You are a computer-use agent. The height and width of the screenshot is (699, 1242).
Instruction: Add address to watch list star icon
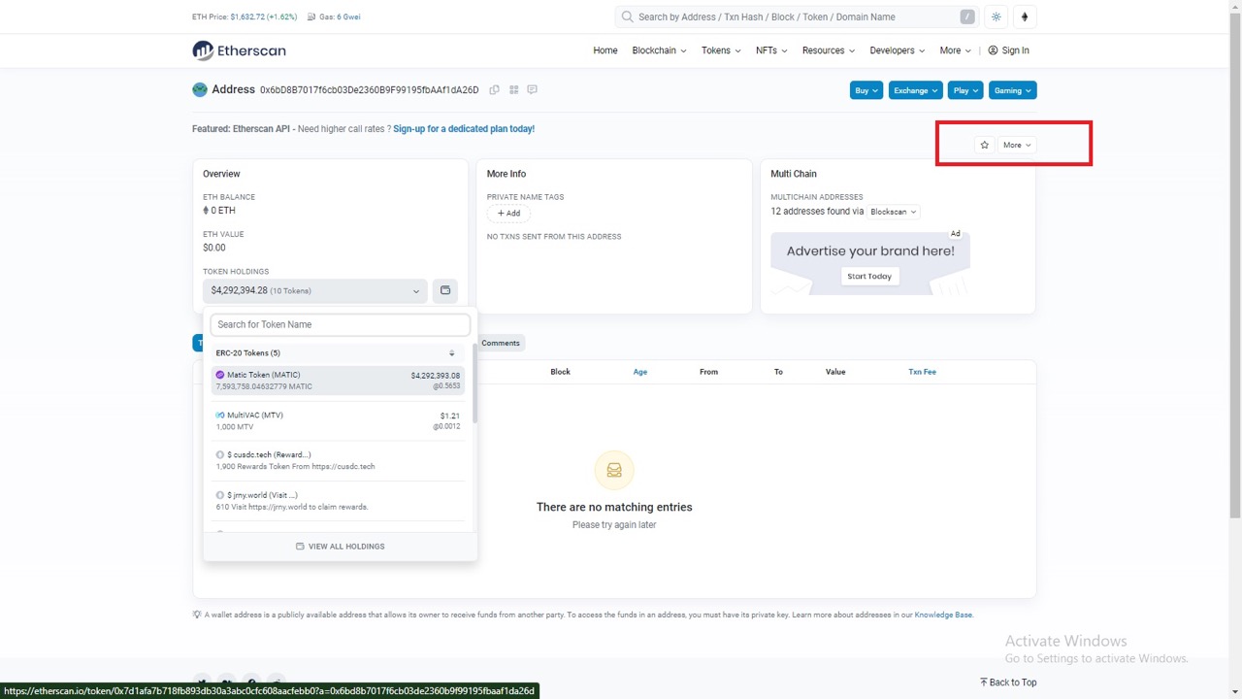(985, 145)
